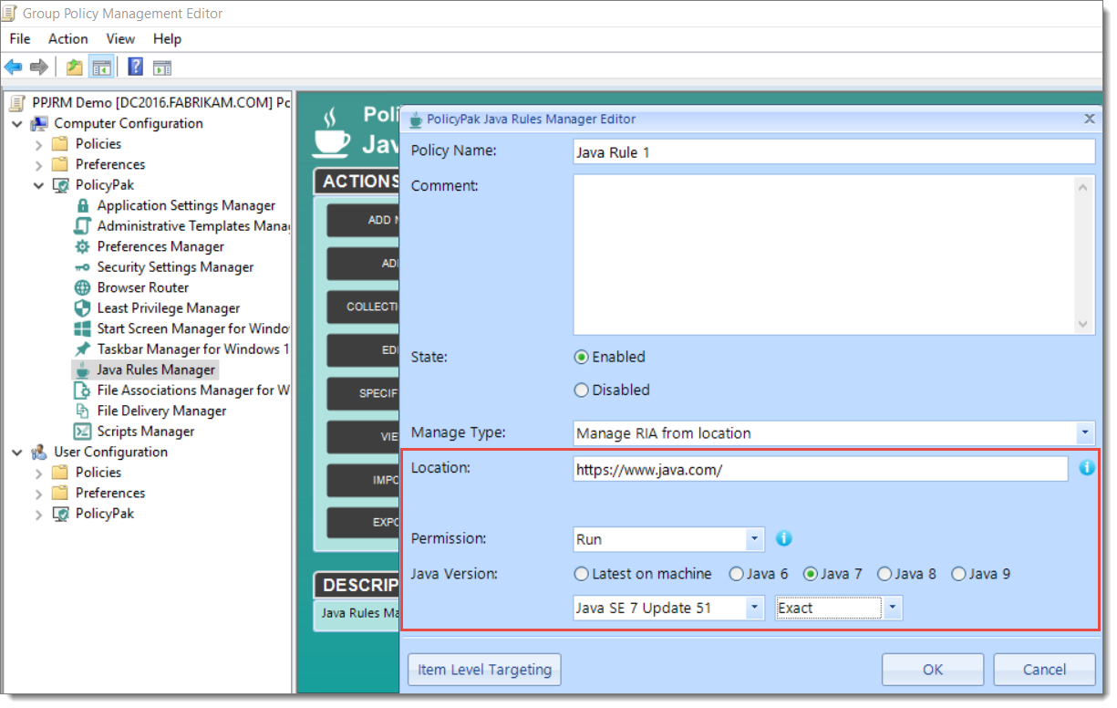Click the Computer Configuration node icon
Image resolution: width=1117 pixels, height=708 pixels.
click(x=39, y=123)
